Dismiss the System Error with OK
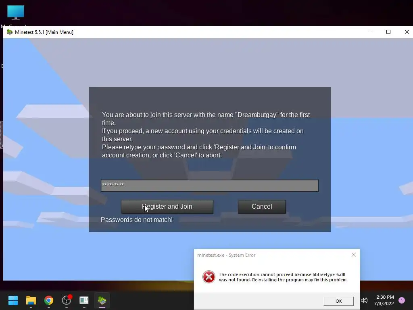 [338, 301]
